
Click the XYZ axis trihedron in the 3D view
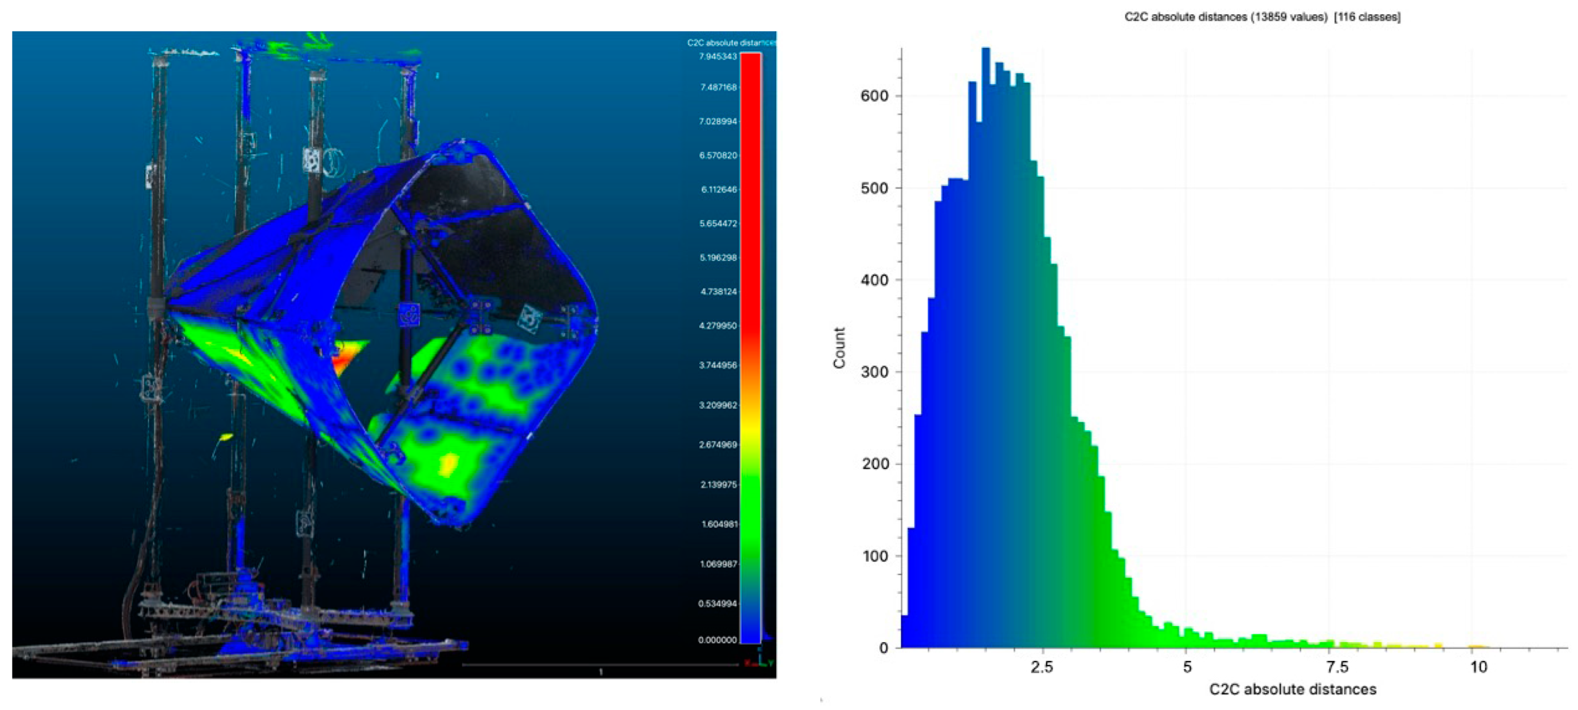(758, 661)
